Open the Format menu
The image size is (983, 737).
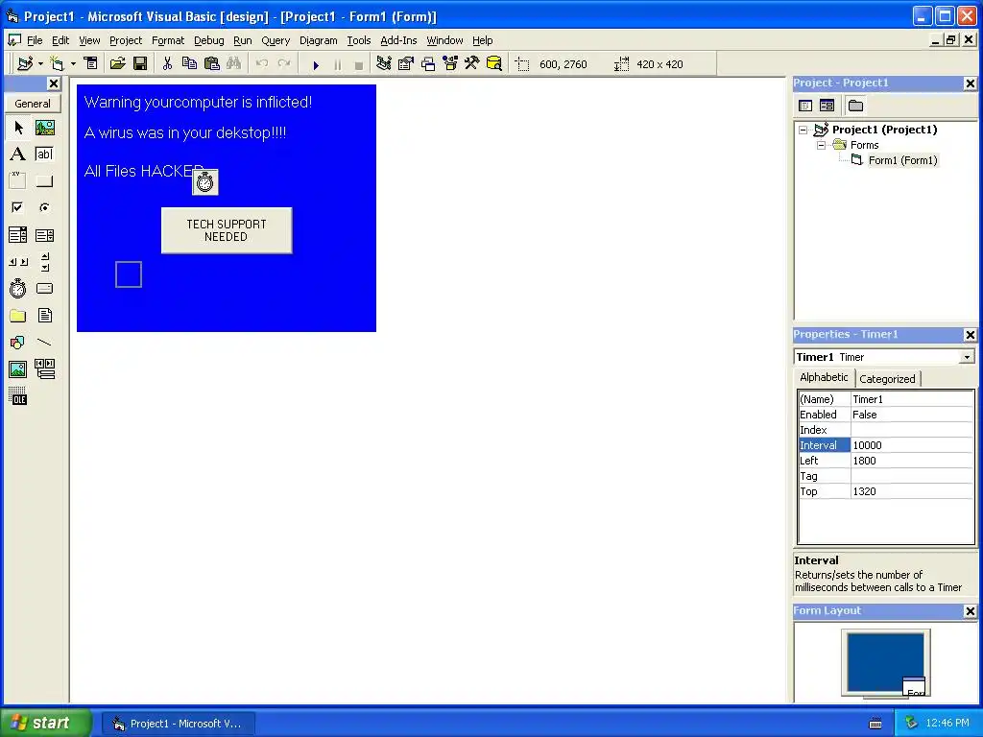[168, 40]
